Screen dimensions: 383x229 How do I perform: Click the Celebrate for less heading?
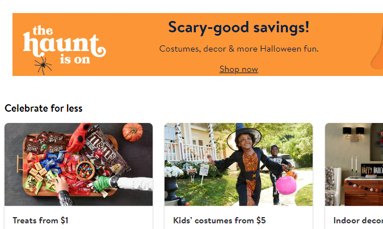[x=43, y=108]
